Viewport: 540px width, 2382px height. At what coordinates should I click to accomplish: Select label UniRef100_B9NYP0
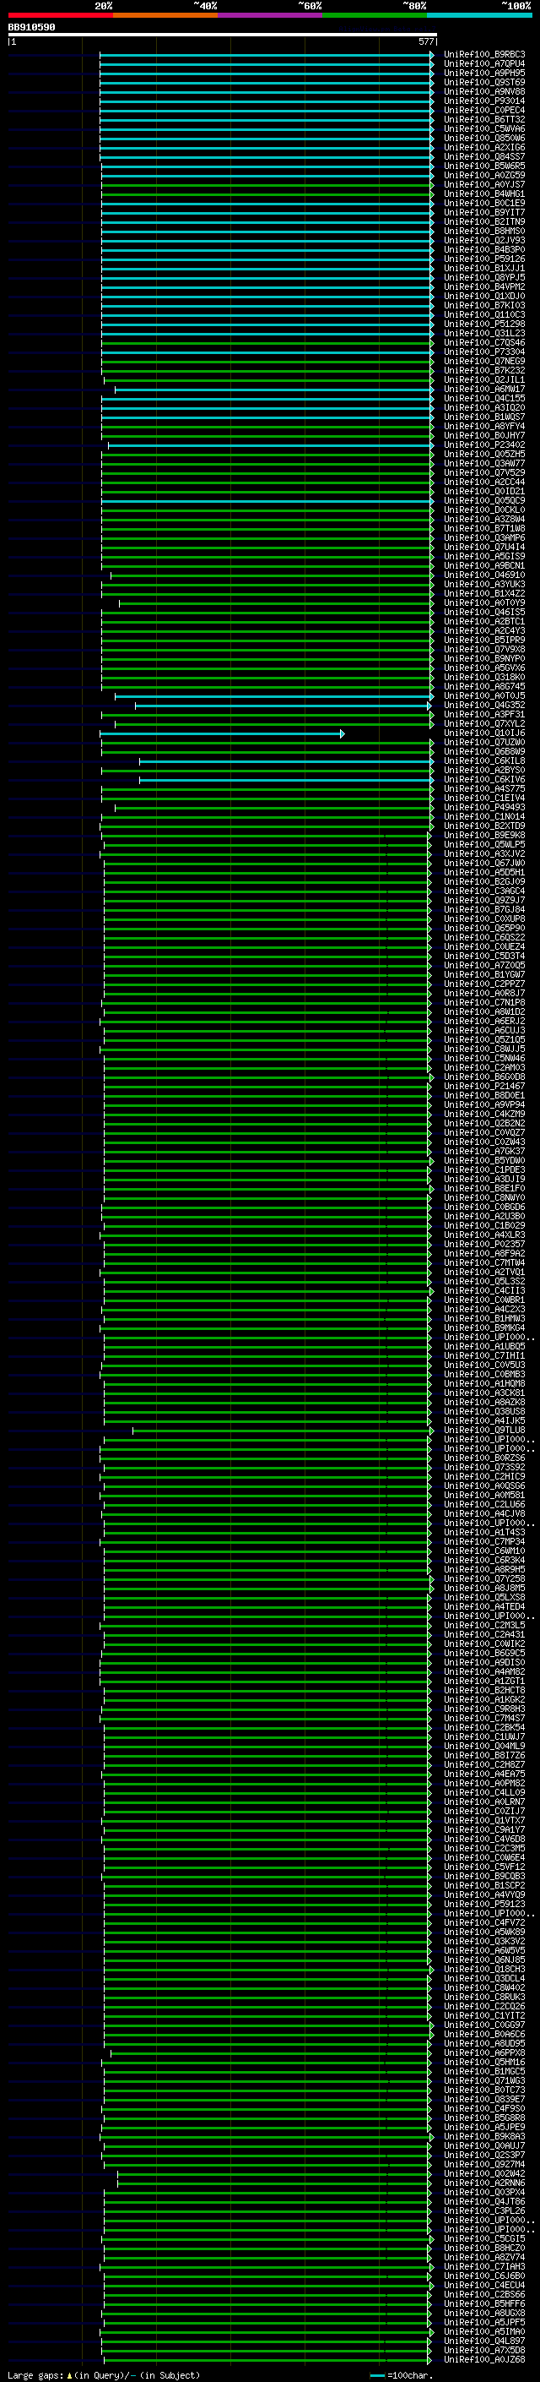coord(484,658)
